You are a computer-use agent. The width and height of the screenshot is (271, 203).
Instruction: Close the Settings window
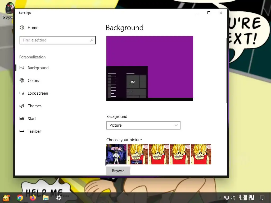(221, 13)
